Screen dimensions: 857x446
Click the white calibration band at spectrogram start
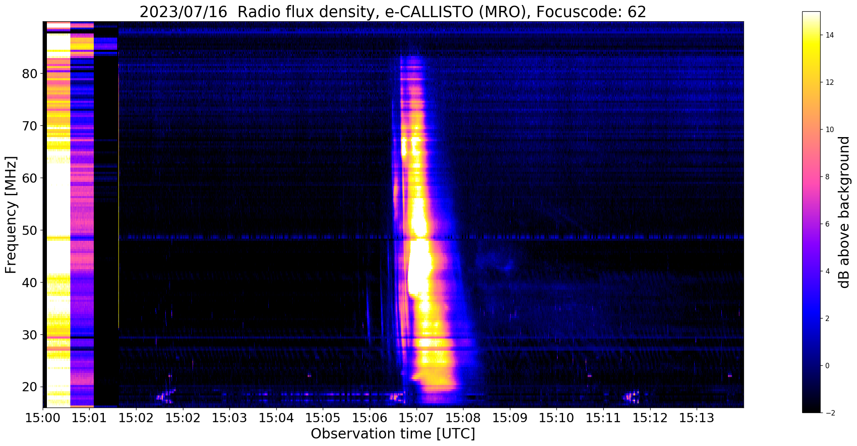58,214
